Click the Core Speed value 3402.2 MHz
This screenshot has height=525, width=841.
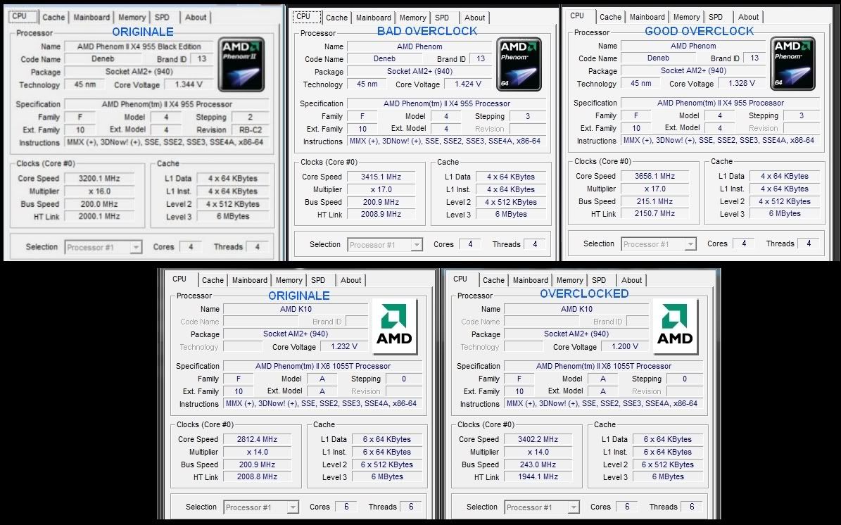coord(538,439)
